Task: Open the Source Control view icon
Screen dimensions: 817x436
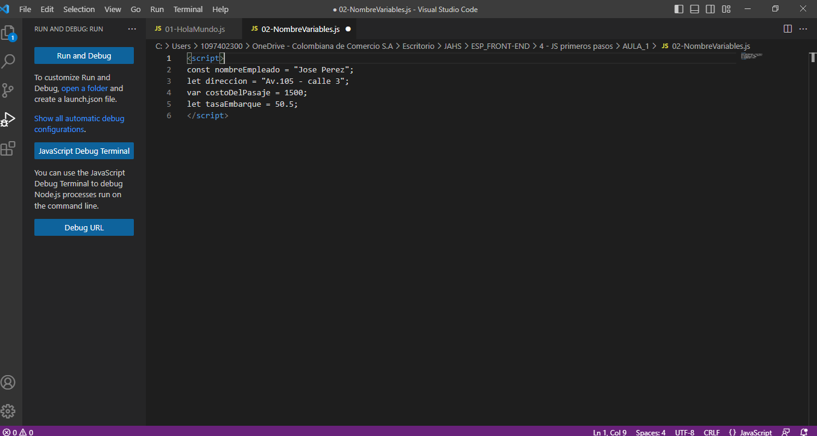Action: (8, 90)
